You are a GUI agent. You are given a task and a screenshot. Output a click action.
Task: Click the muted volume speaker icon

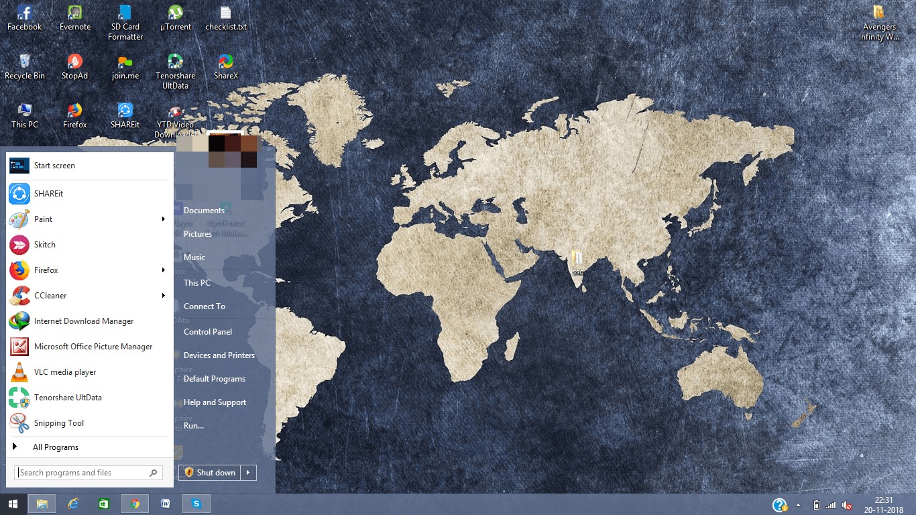coord(847,505)
